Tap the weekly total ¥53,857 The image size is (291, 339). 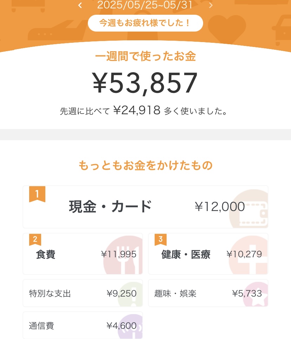click(145, 83)
